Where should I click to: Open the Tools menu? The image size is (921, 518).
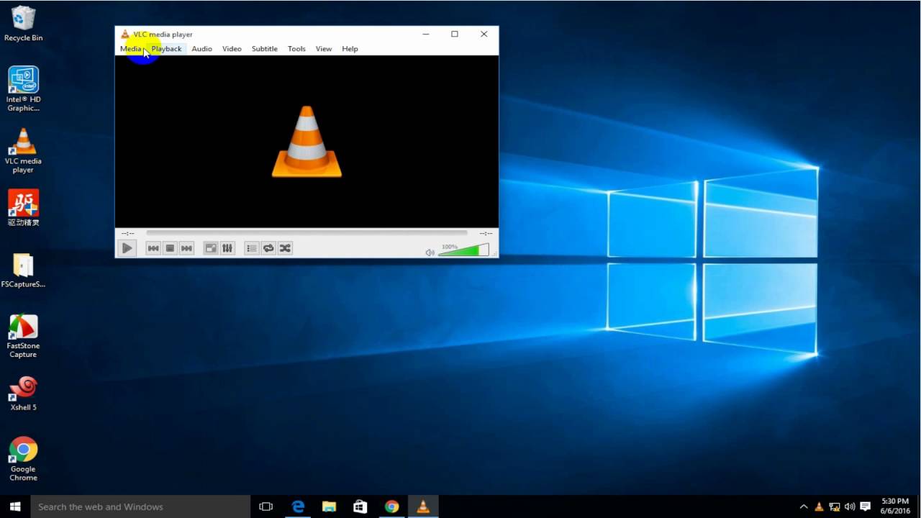click(x=296, y=49)
